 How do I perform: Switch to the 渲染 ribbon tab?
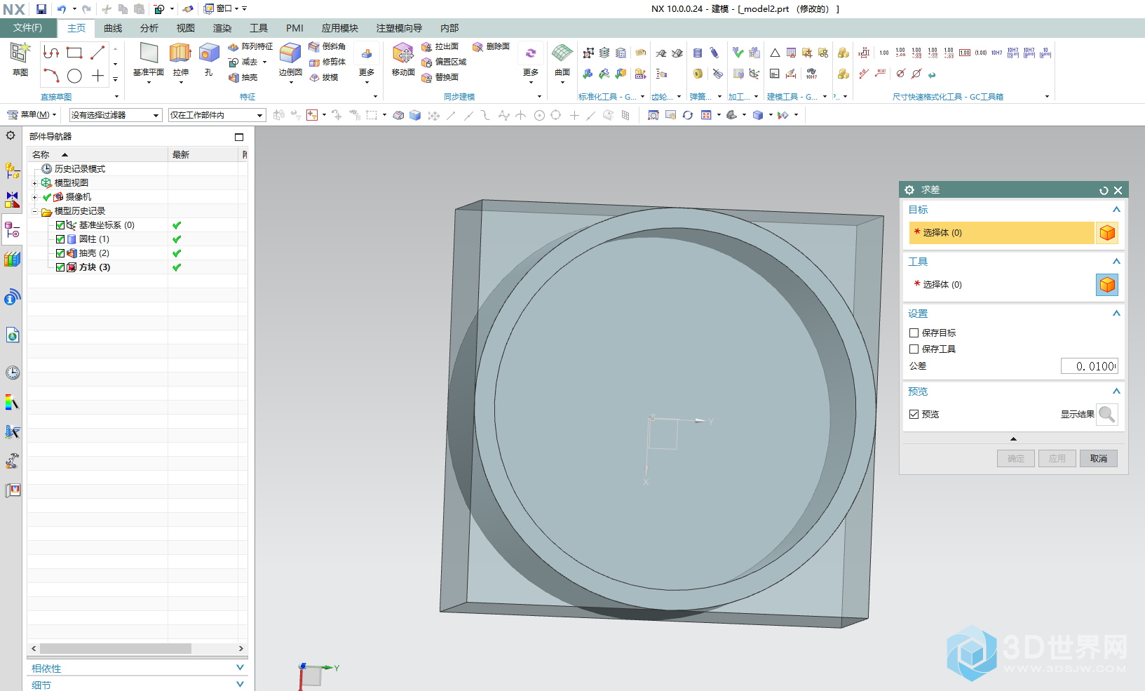[222, 28]
